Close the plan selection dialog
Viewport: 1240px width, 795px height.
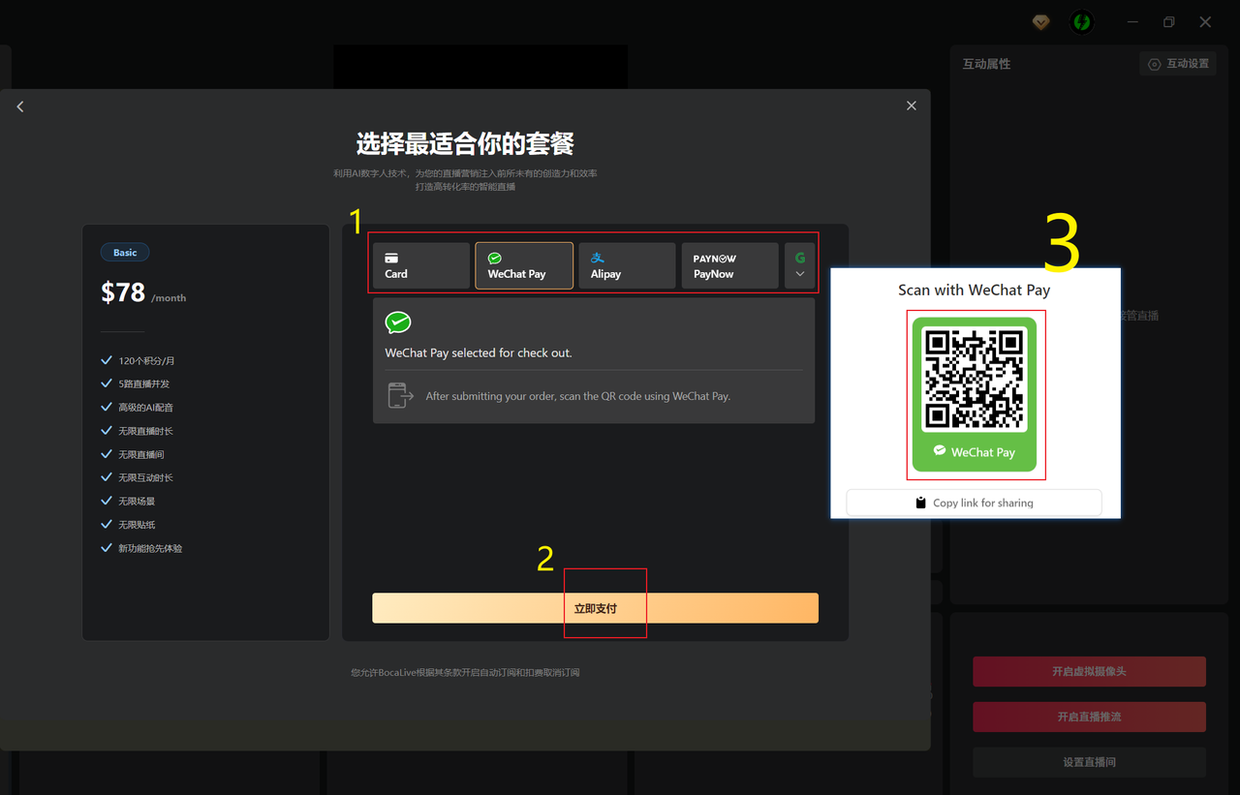(911, 106)
